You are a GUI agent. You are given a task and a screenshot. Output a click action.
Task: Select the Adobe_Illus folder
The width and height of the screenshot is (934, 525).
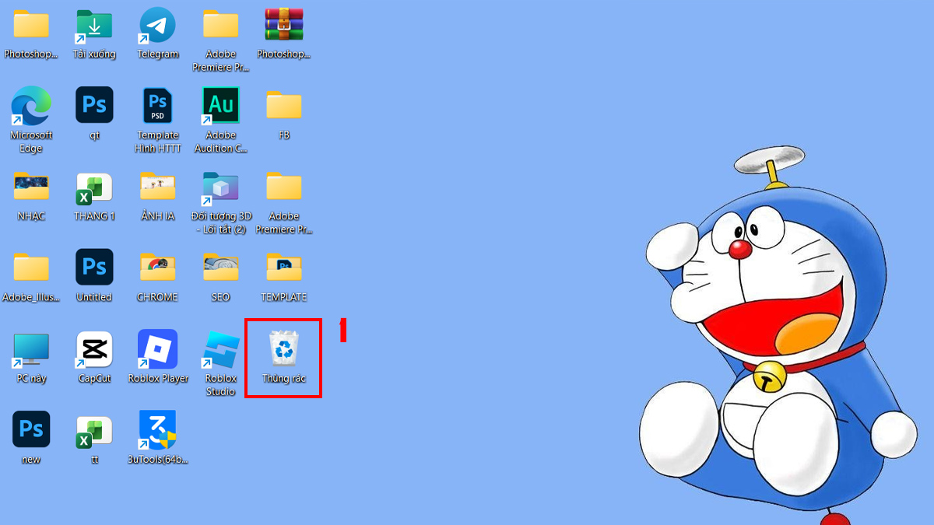pyautogui.click(x=31, y=268)
